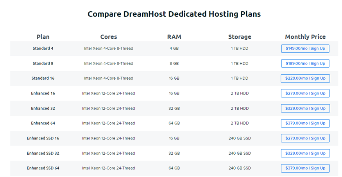Choose the Enhanced 64 plan's Sign Up button
This screenshot has height=177, width=342.
coord(305,123)
